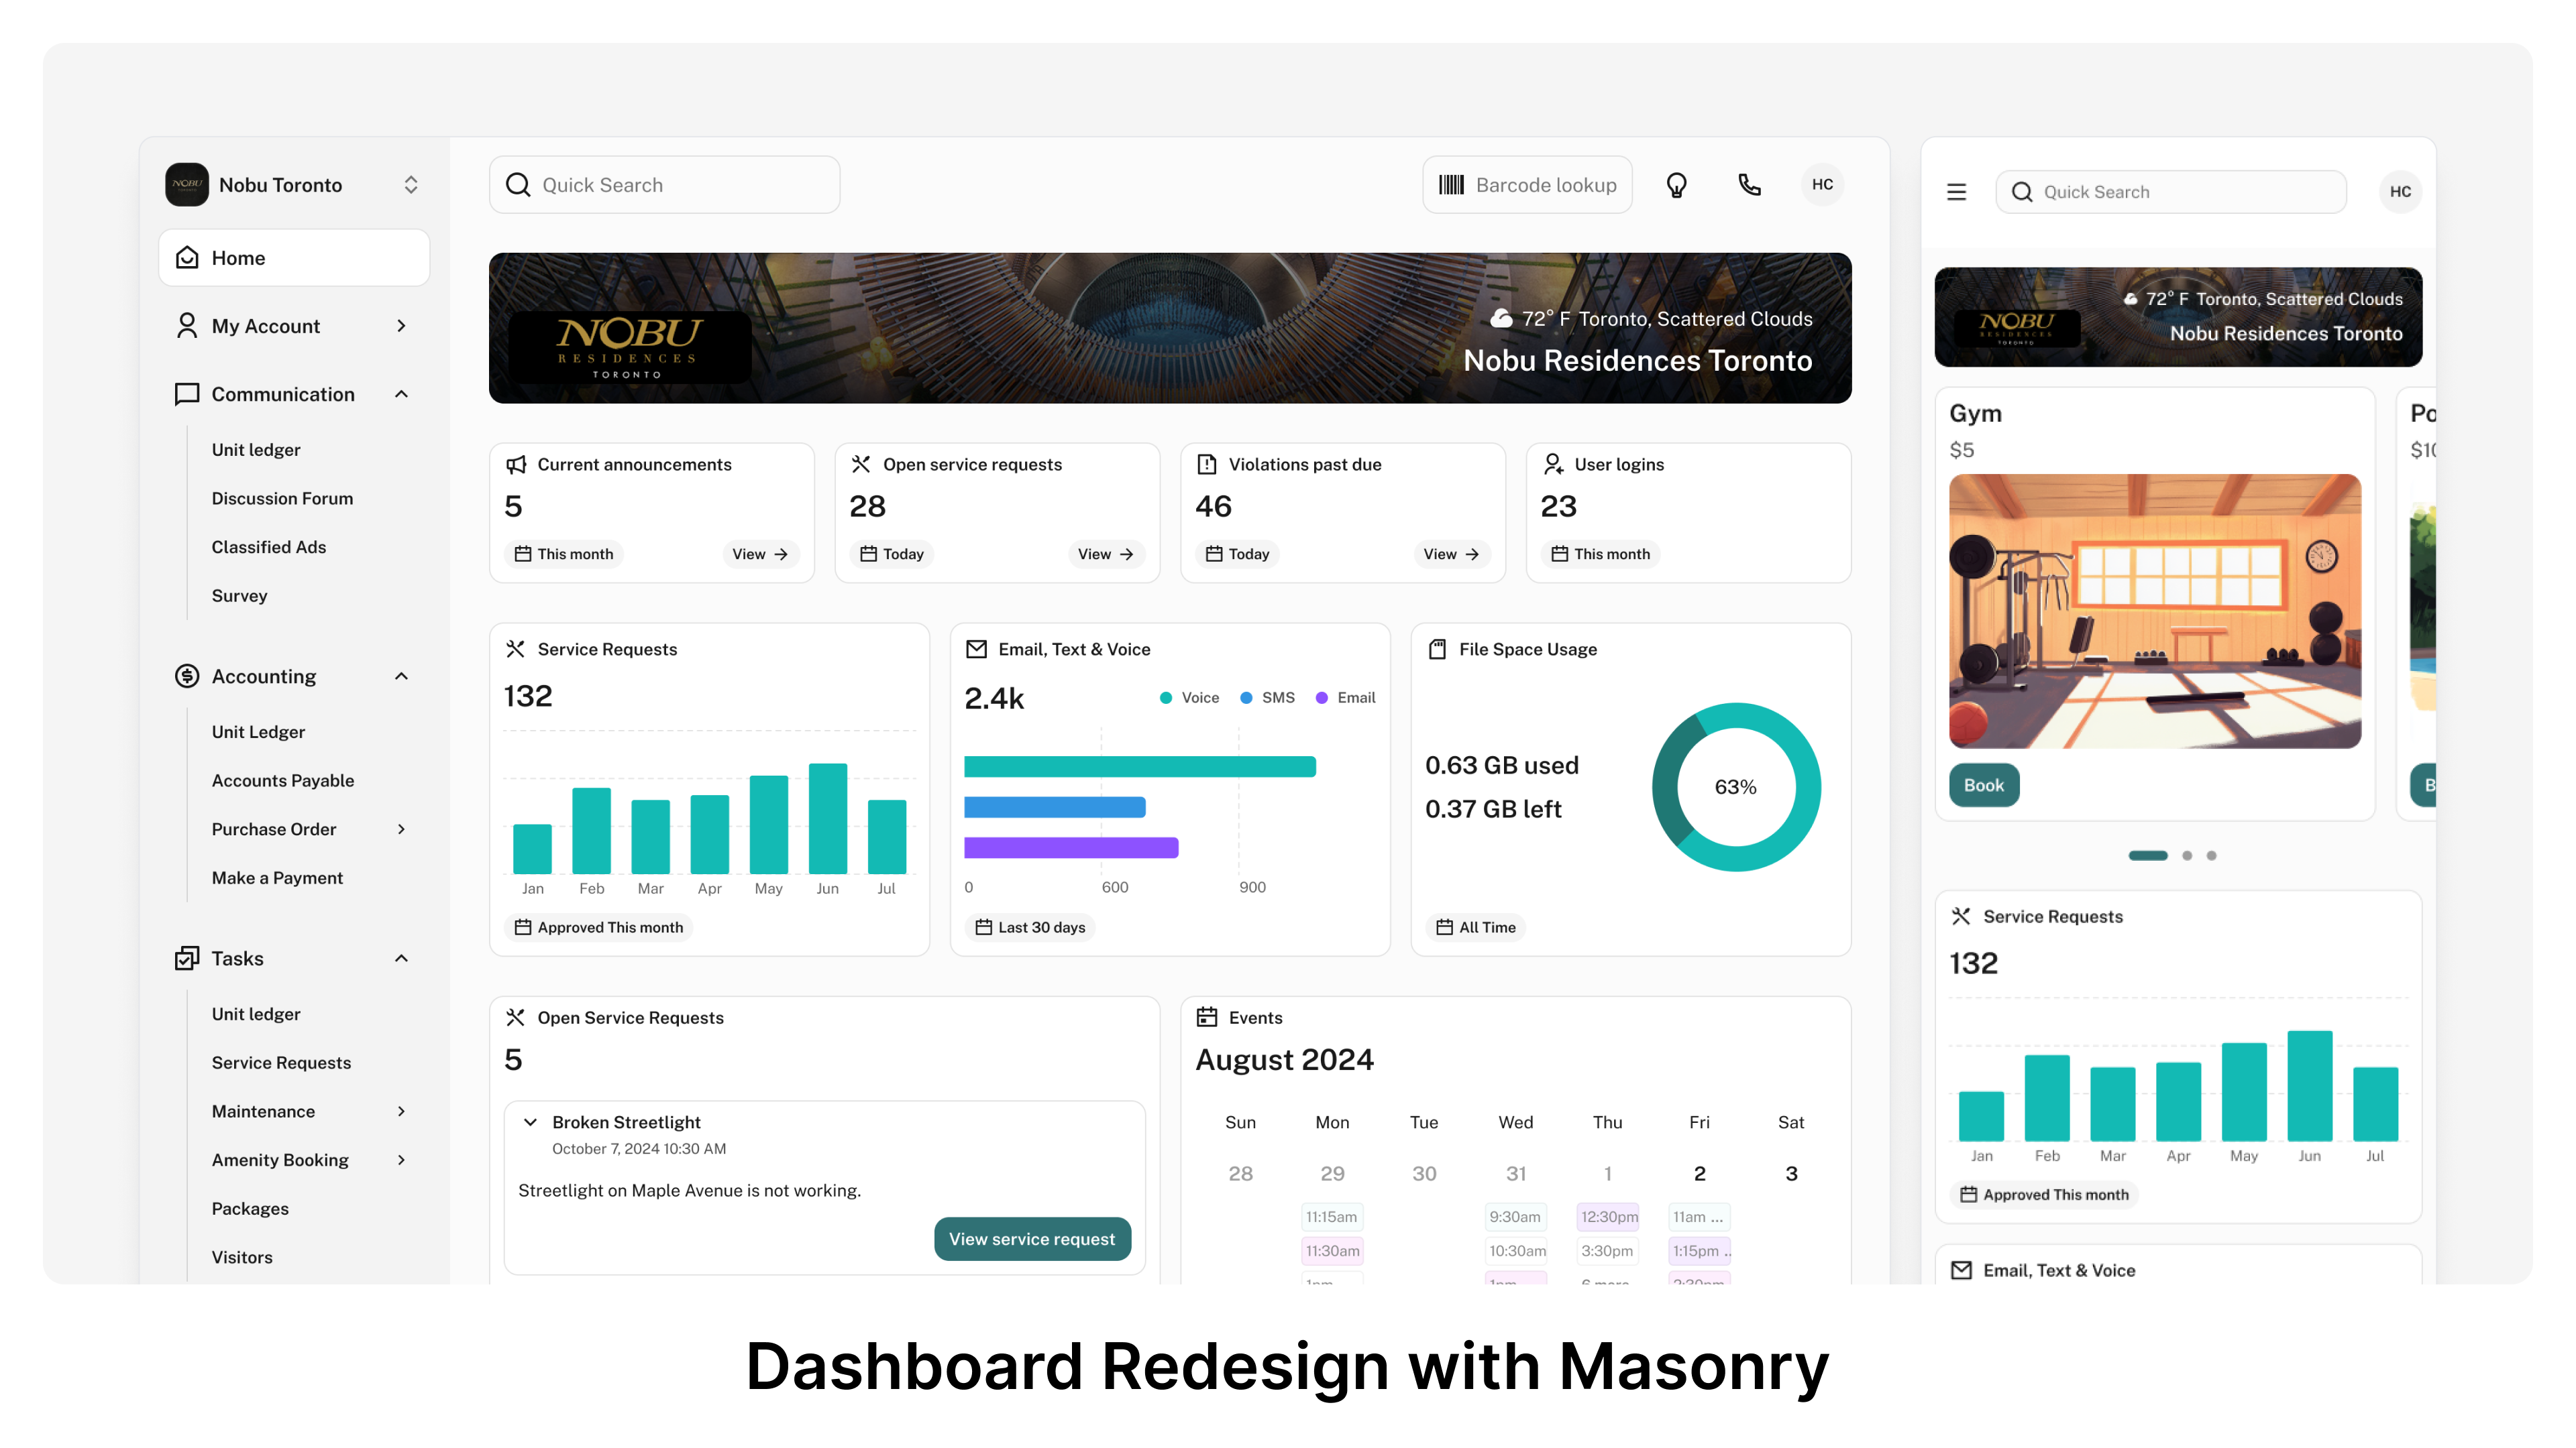Open Classified Ads in the sidebar

pyautogui.click(x=268, y=546)
